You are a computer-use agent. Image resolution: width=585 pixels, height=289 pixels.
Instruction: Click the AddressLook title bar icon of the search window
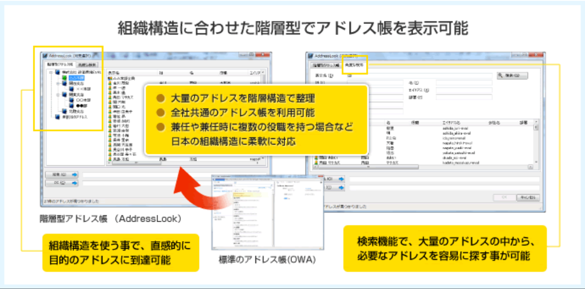(311, 56)
